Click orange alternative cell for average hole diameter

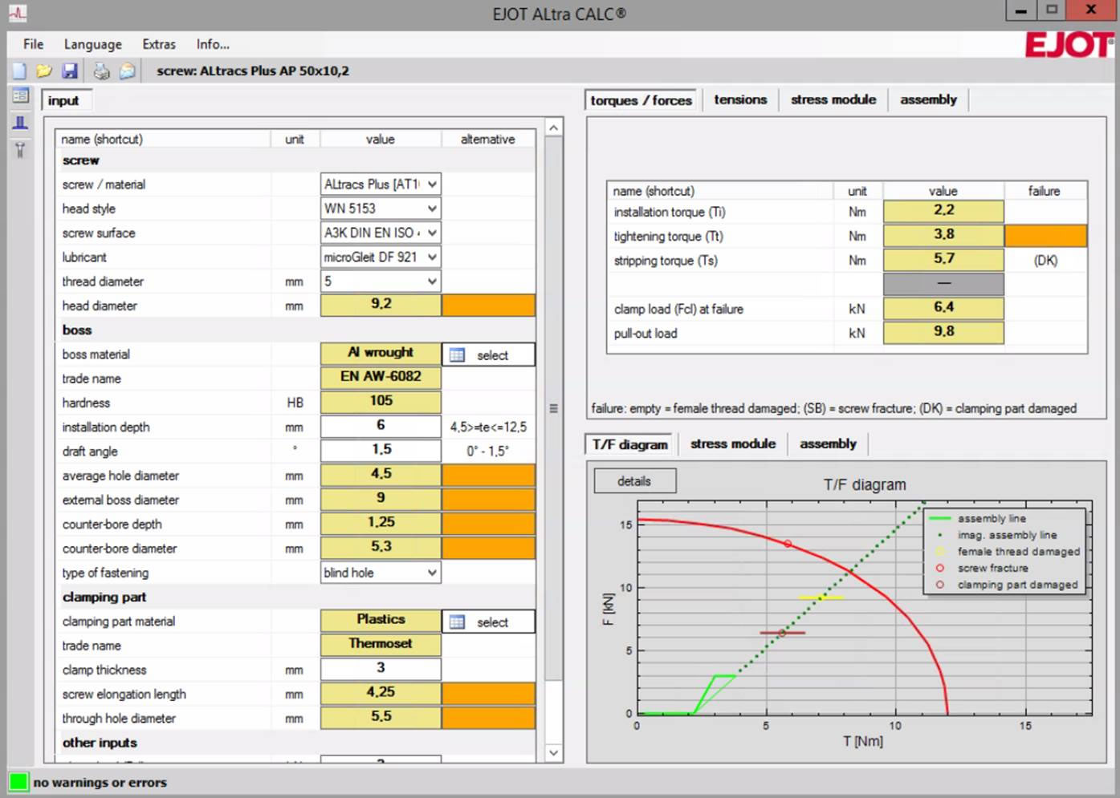(488, 475)
